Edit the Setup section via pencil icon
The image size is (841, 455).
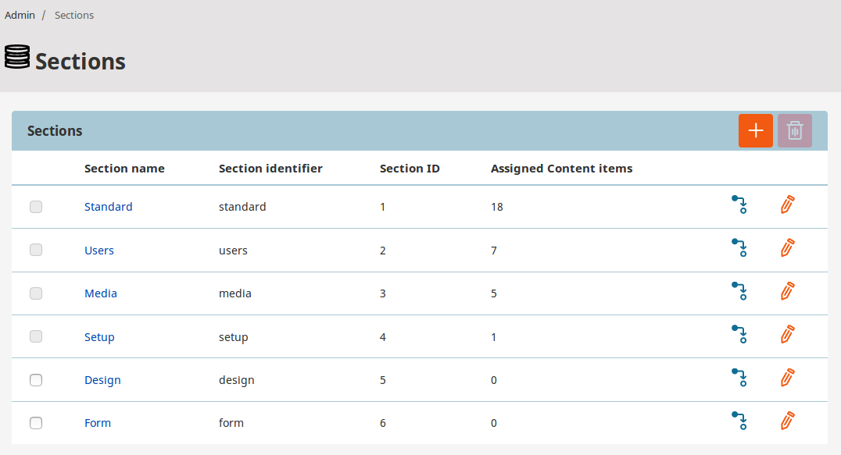[787, 335]
